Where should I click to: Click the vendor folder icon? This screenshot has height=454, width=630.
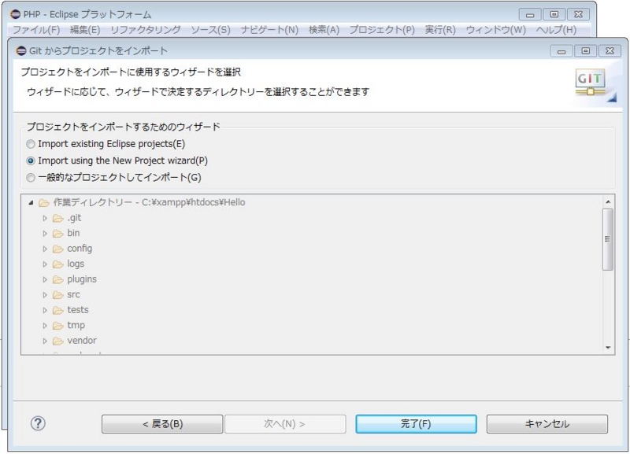pyautogui.click(x=58, y=341)
